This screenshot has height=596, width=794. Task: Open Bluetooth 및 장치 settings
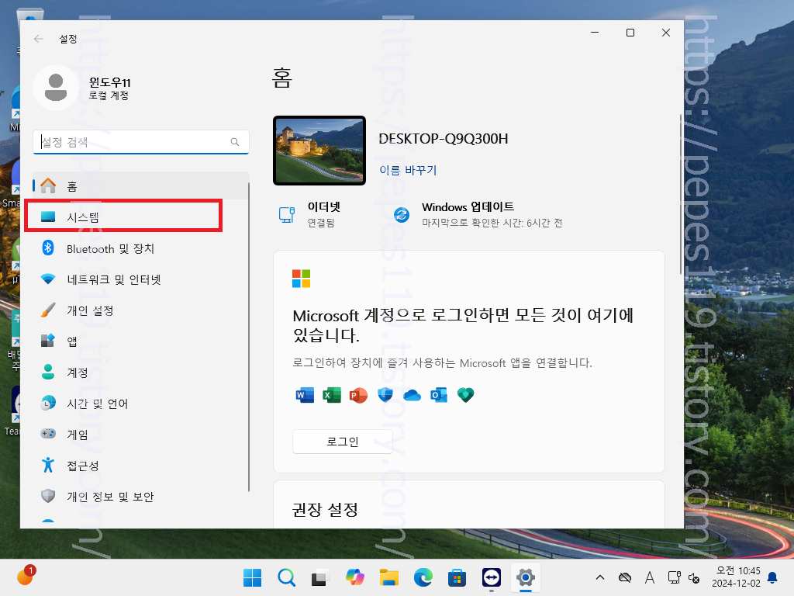(x=141, y=248)
